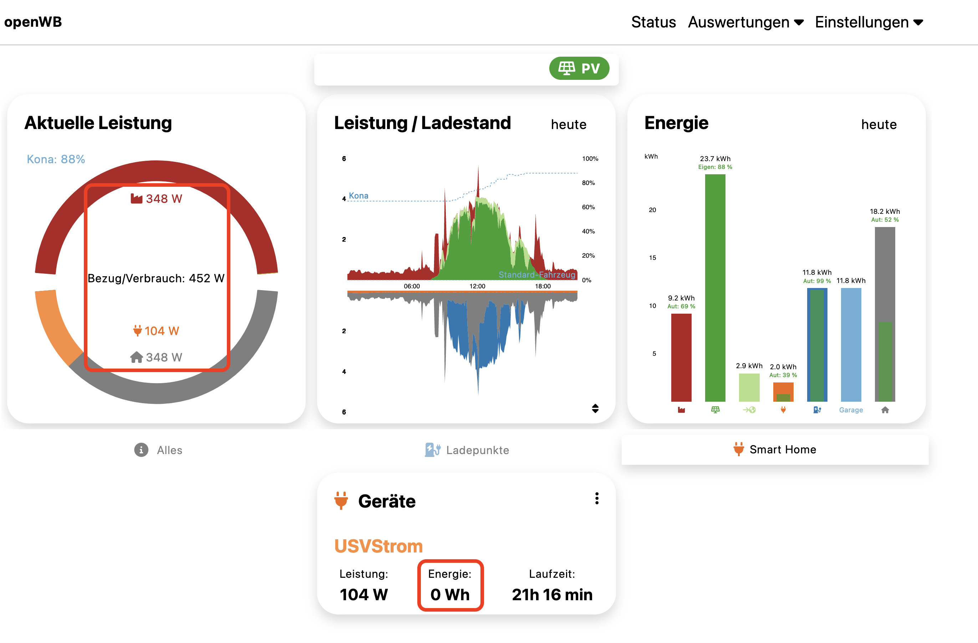Image resolution: width=978 pixels, height=643 pixels.
Task: Click the orange plug icon beside Geräte
Action: click(341, 501)
